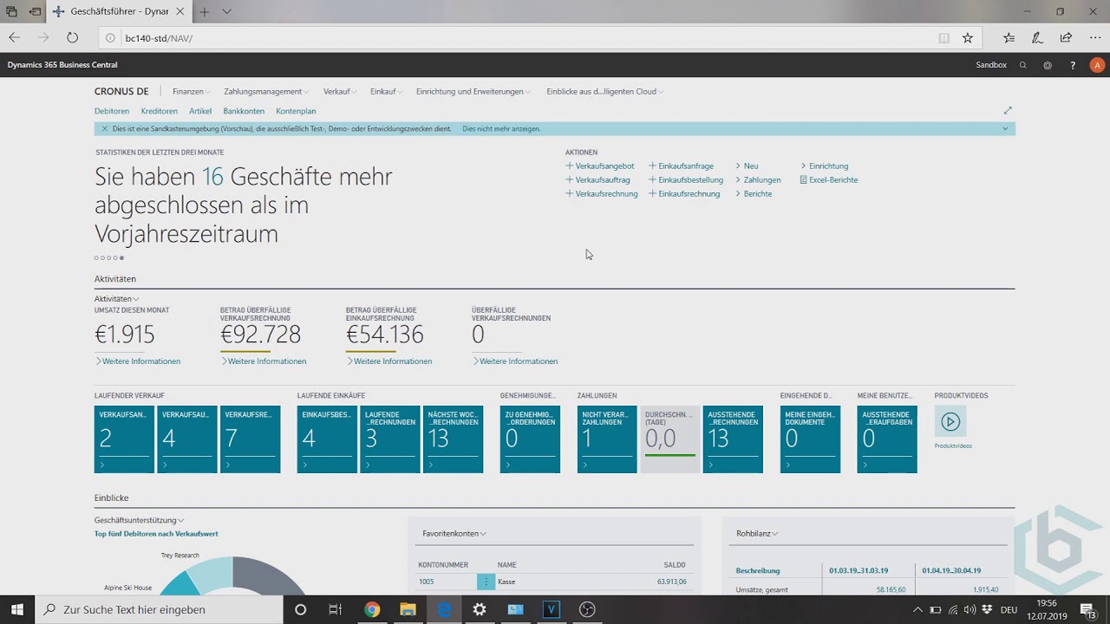Click the help question mark icon
Viewport: 1110px width, 624px height.
click(x=1073, y=65)
